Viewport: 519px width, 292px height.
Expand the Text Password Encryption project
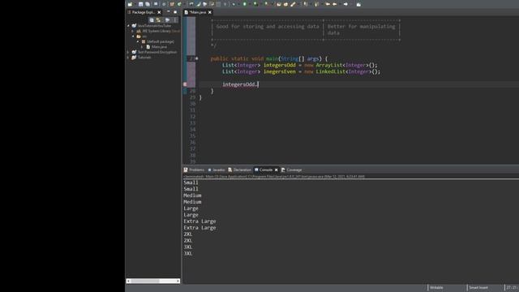[x=128, y=52]
